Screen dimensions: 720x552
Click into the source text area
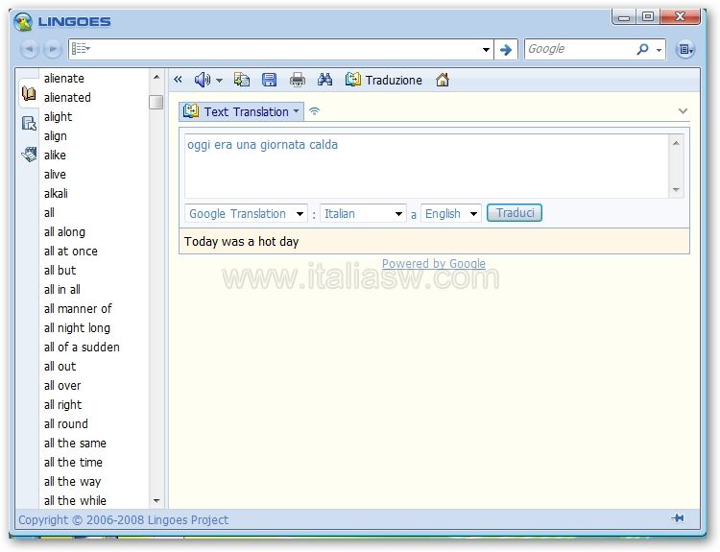[x=426, y=166]
